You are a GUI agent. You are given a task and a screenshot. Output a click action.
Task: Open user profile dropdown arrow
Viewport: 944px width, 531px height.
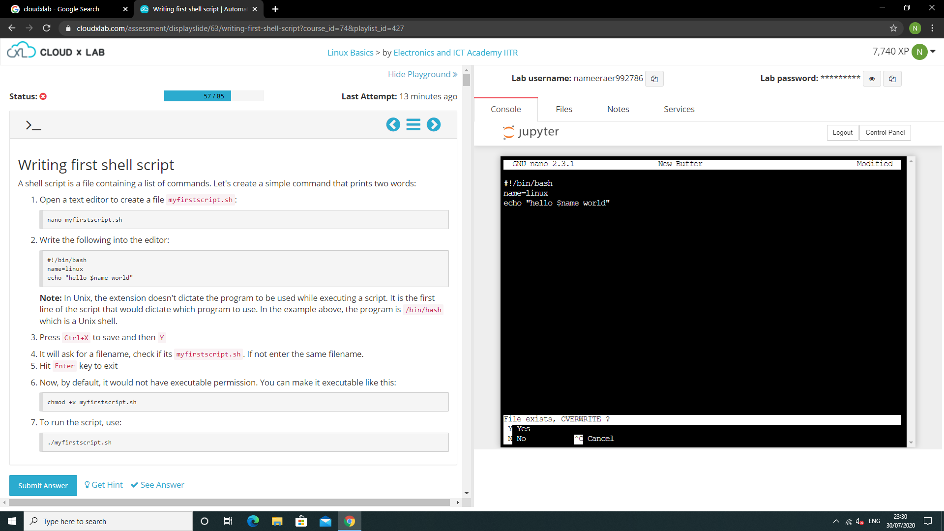click(933, 51)
